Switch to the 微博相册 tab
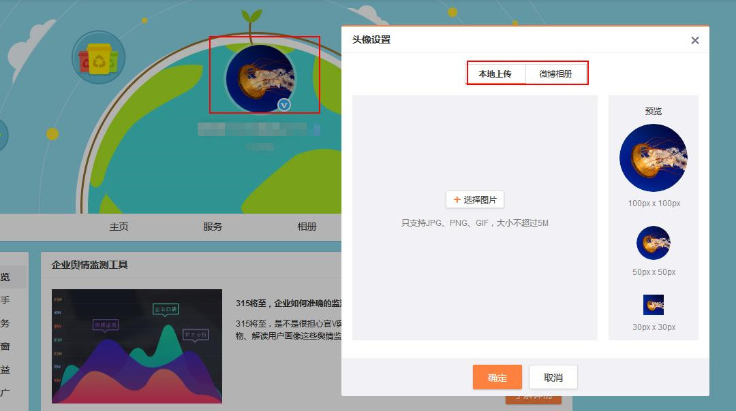This screenshot has width=736, height=411. tap(556, 74)
